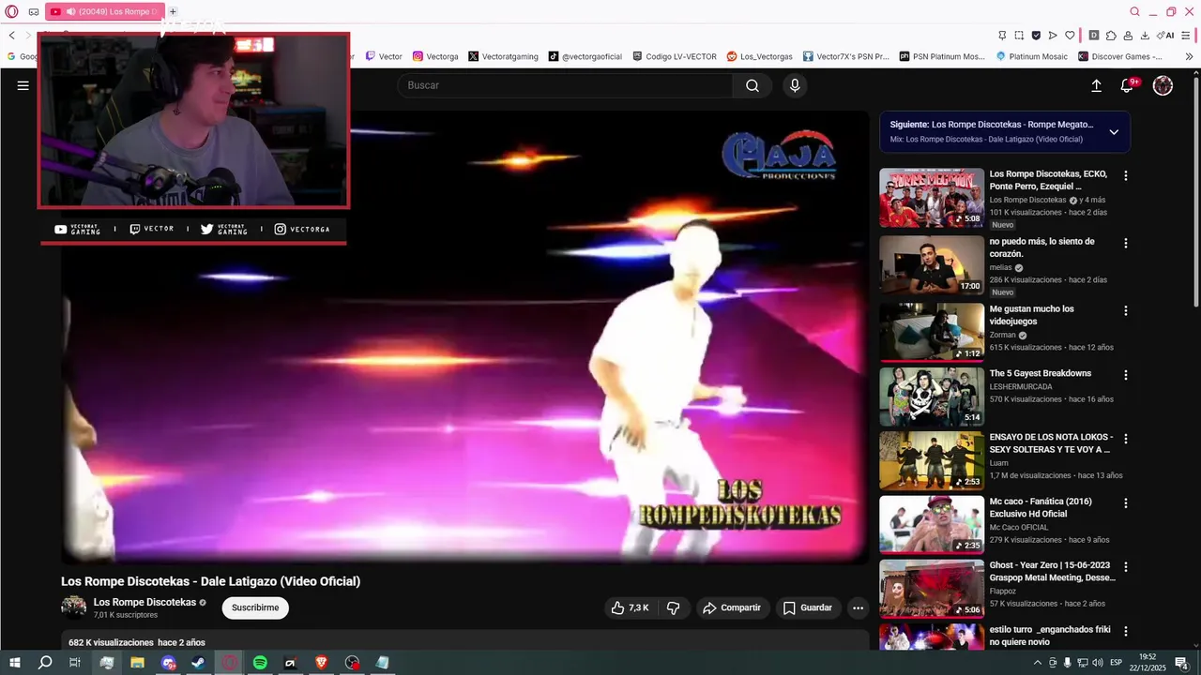Screen dimensions: 1201x675
Task: Open Opera extensions puzzle icon
Action: [1111, 35]
